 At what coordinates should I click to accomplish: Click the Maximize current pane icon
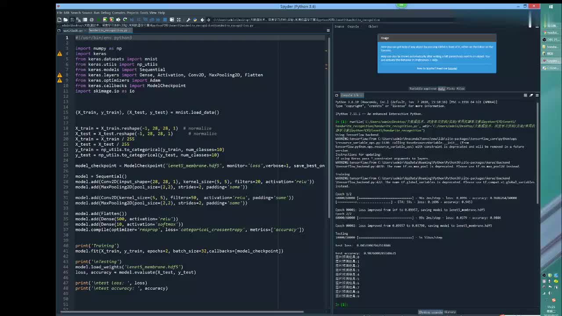pos(179,20)
